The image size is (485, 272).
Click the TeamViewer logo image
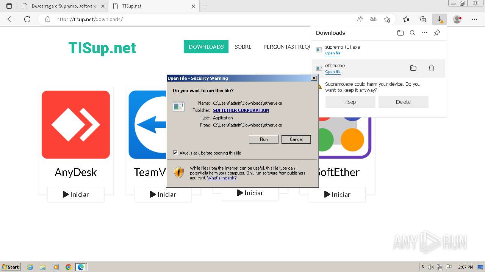pos(148,125)
